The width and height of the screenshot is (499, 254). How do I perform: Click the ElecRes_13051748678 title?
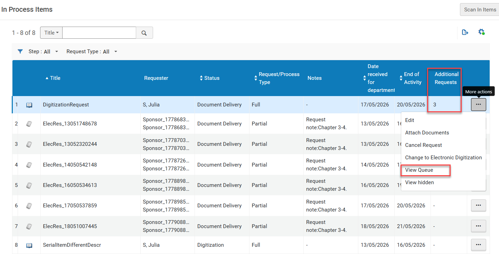[x=70, y=124]
